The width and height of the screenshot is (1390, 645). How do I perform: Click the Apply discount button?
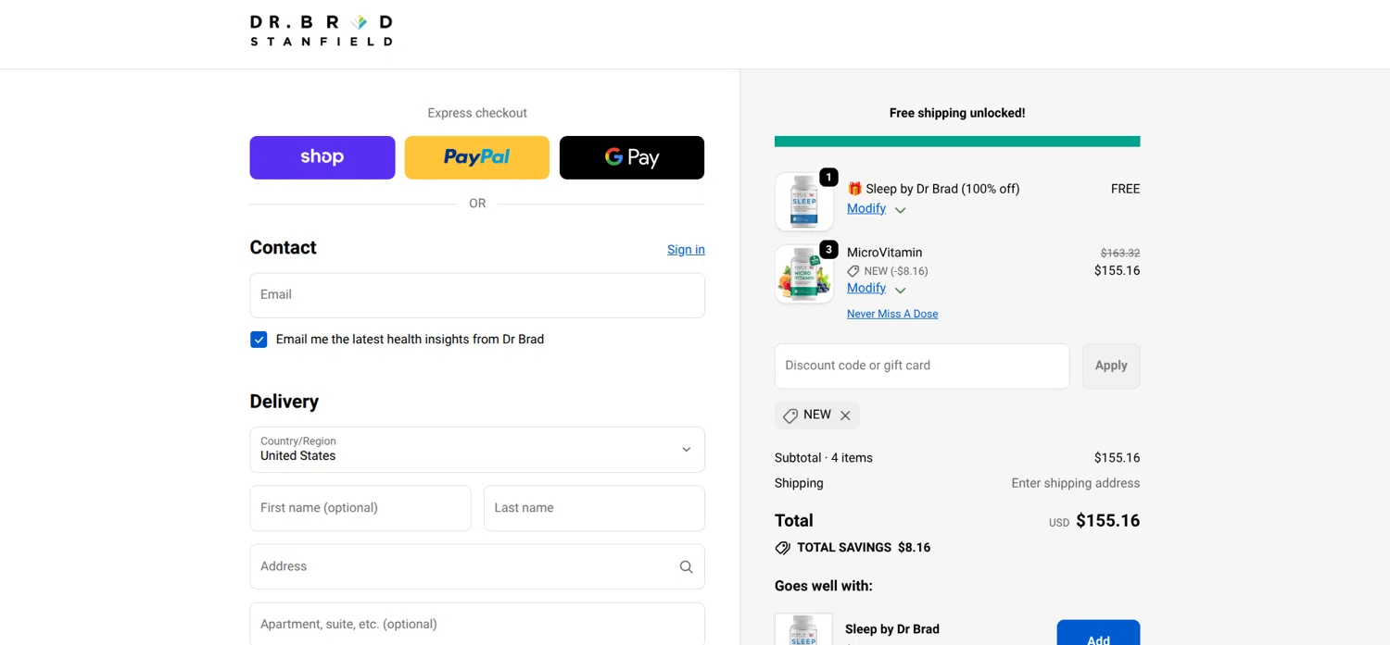(1111, 366)
